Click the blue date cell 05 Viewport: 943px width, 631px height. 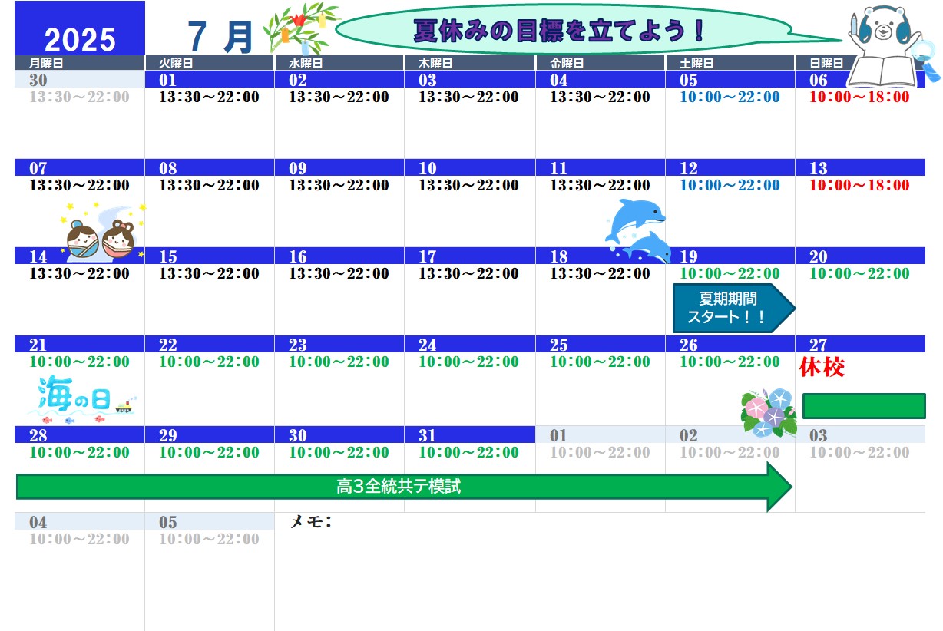730,80
